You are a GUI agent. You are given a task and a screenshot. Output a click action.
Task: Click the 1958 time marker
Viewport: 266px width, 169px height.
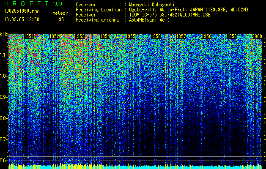(x=206, y=36)
